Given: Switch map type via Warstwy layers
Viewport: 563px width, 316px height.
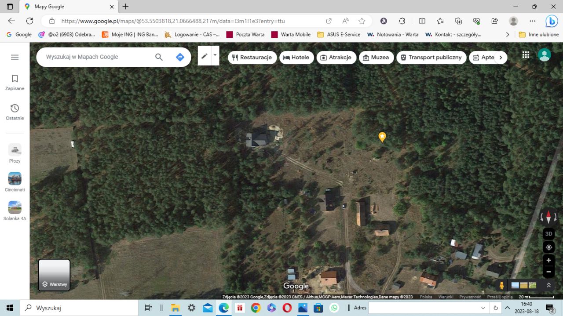Looking at the screenshot, I should pos(54,275).
